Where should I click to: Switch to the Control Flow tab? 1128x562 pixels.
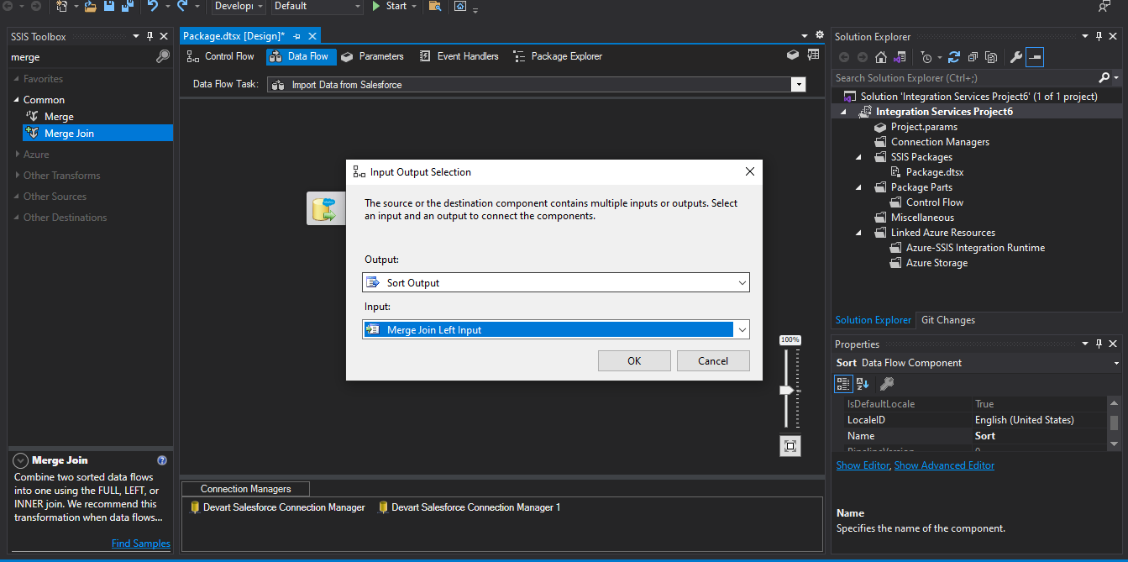coord(220,56)
